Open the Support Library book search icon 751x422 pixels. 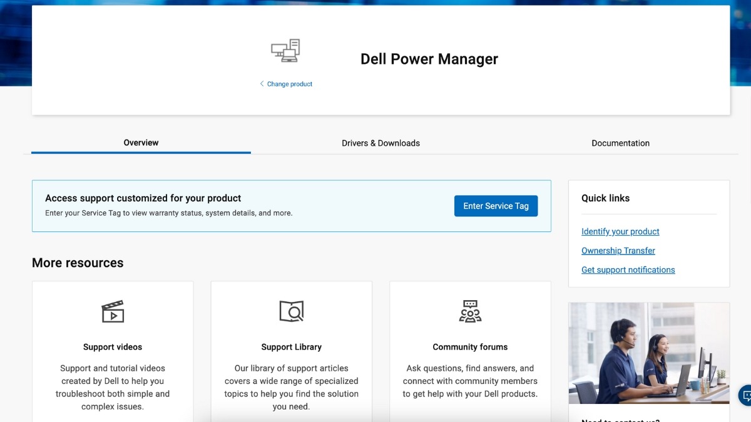click(x=292, y=311)
